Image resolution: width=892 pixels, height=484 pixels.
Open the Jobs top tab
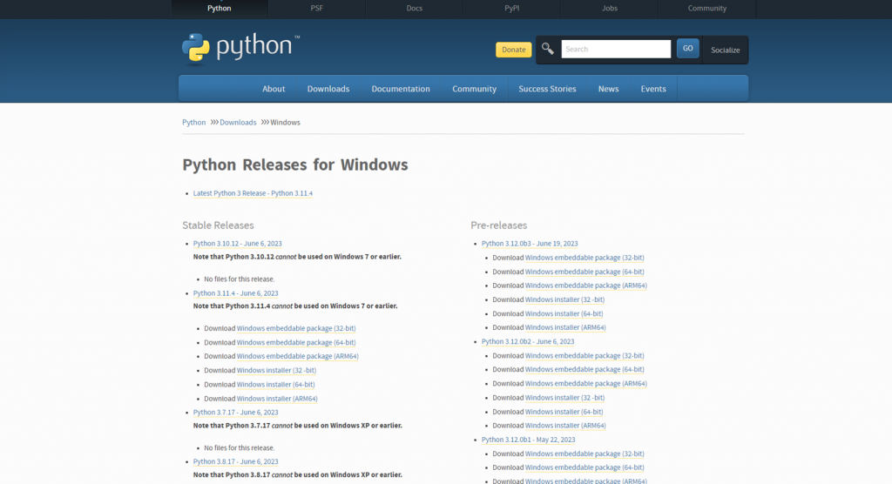[609, 9]
